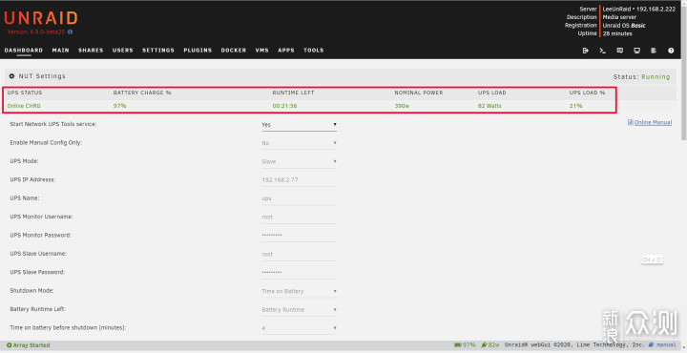Click the NUT Settings gear icon
This screenshot has width=687, height=353.
click(x=11, y=76)
